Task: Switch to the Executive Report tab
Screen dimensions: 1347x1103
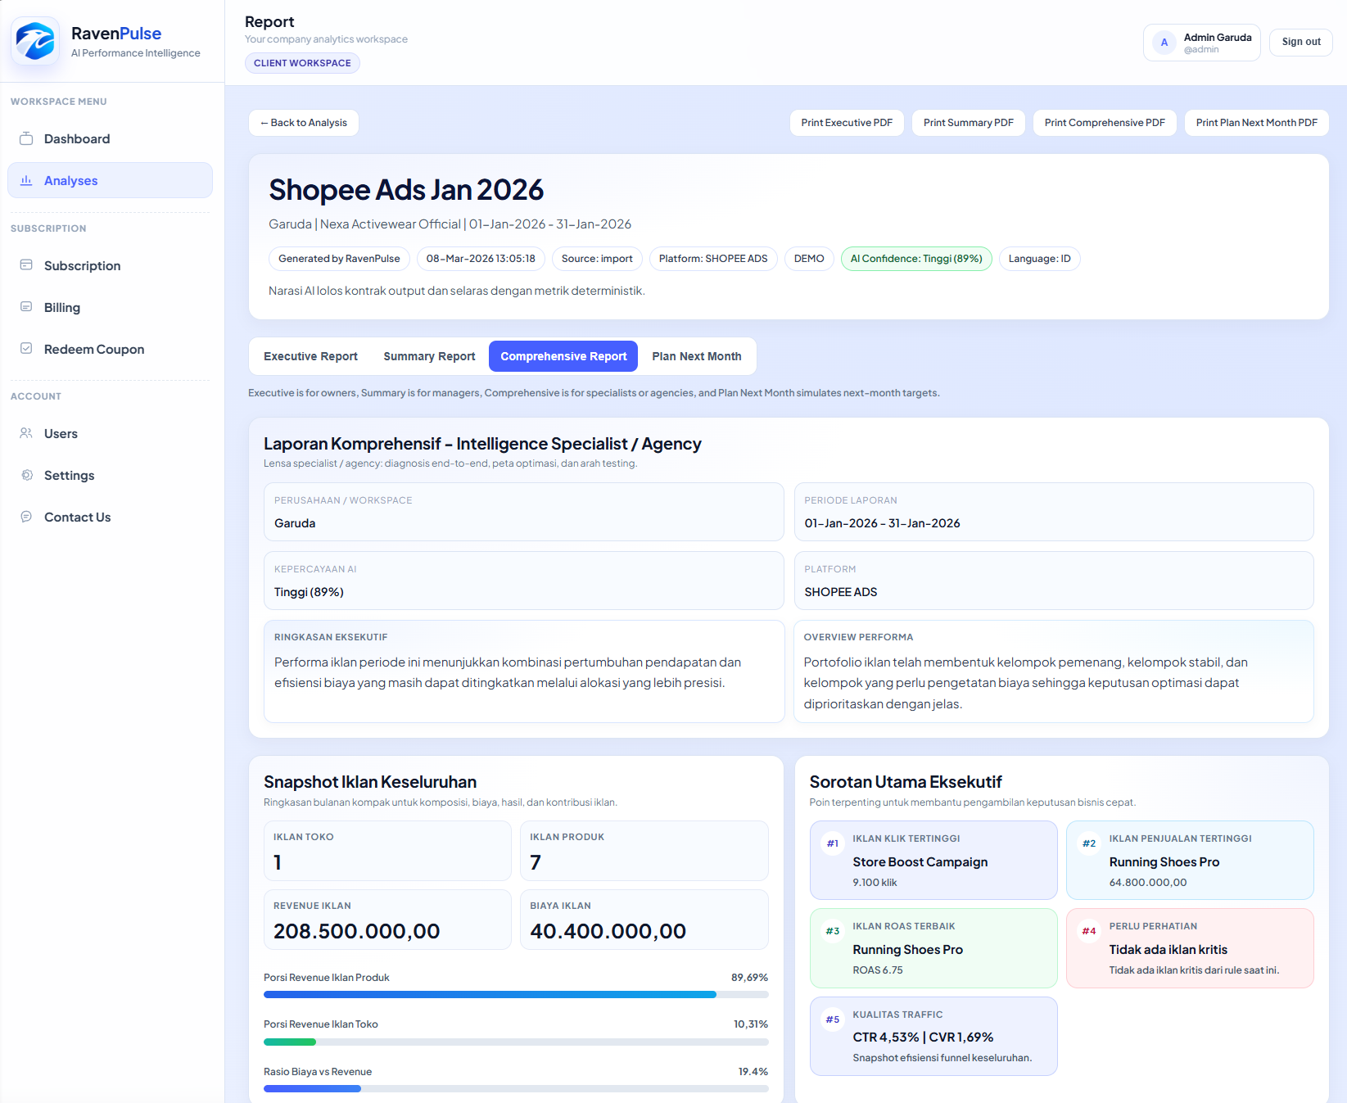Action: tap(310, 355)
